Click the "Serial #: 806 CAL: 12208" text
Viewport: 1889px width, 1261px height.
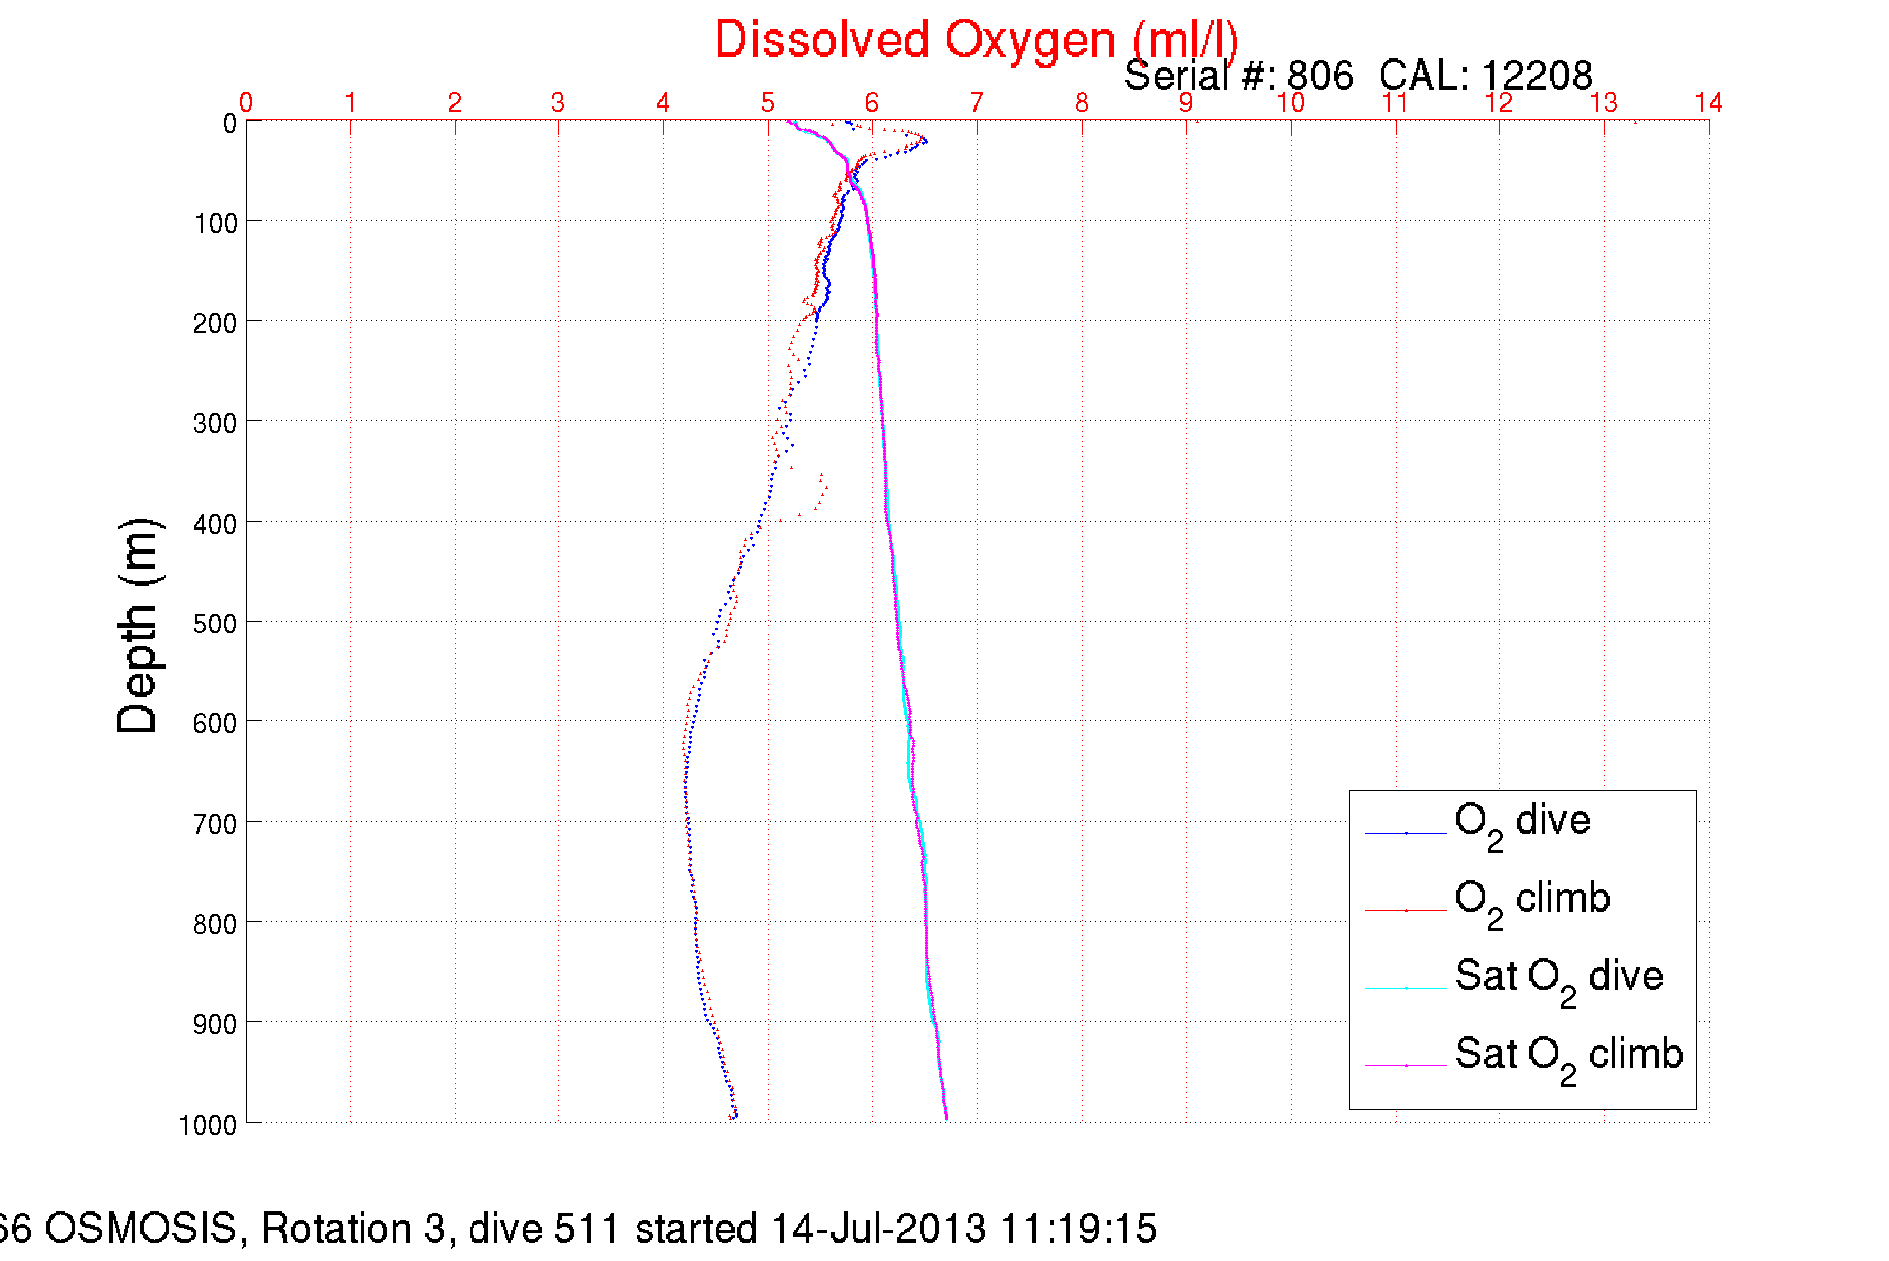click(1358, 76)
